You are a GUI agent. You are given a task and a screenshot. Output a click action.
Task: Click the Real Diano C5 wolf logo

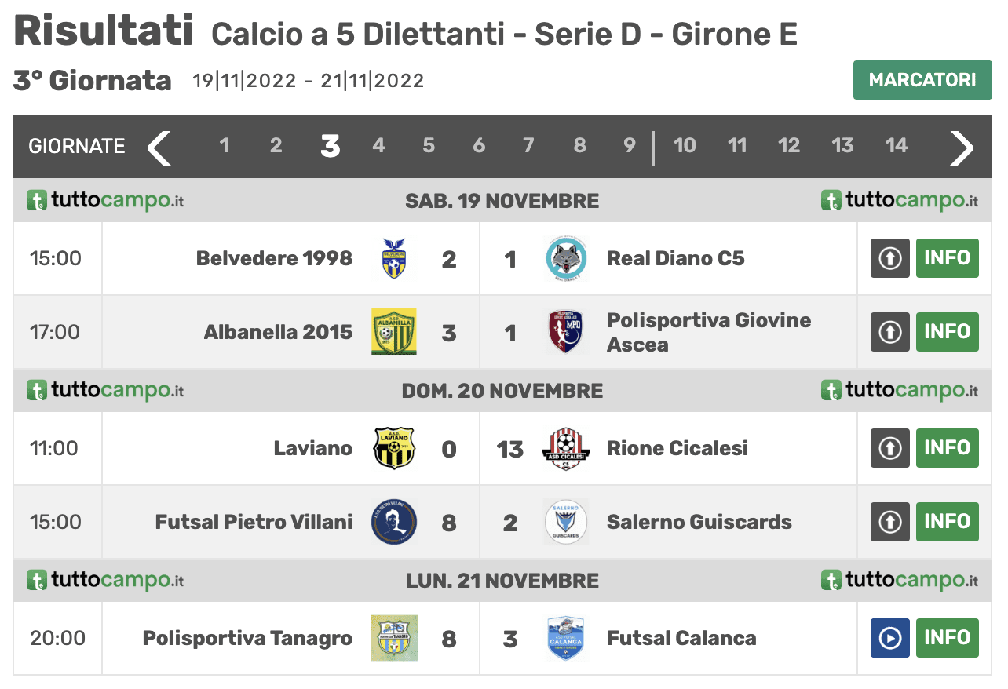pos(566,259)
